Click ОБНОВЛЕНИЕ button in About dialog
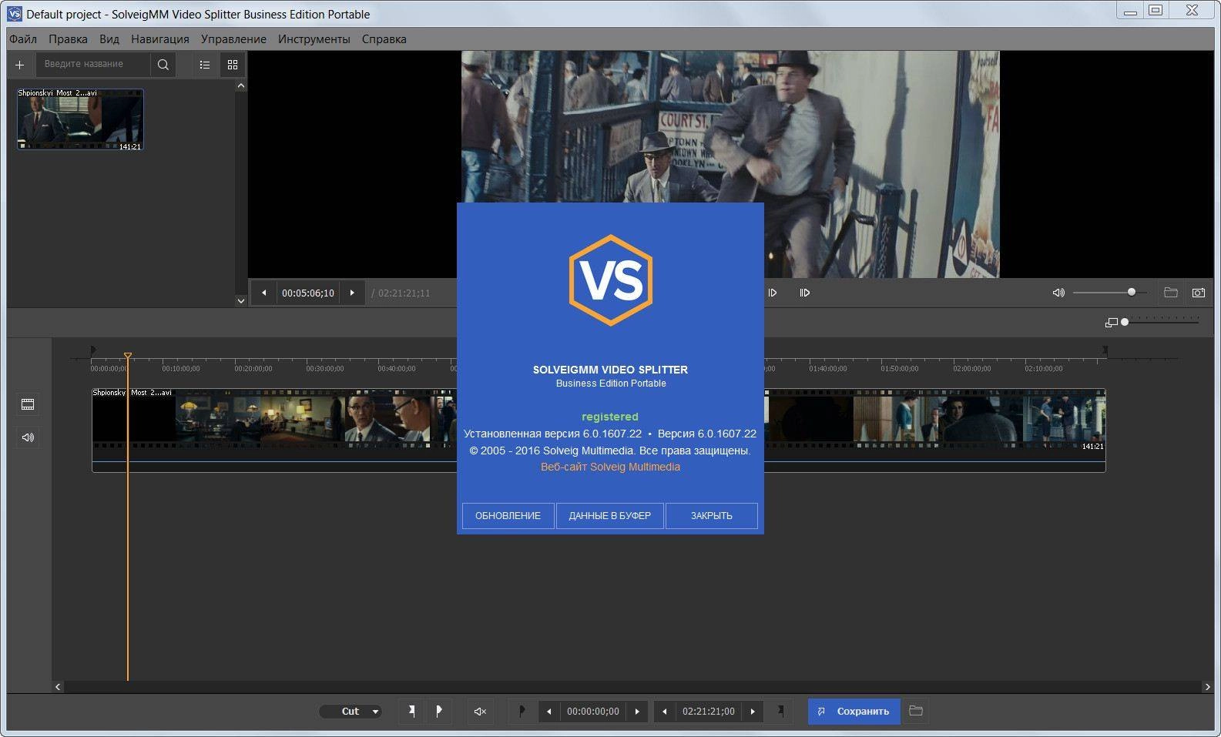This screenshot has height=737, width=1221. tap(508, 516)
